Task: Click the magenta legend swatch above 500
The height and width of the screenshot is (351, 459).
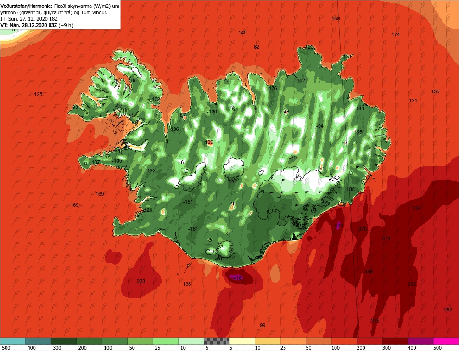Action: 446,341
